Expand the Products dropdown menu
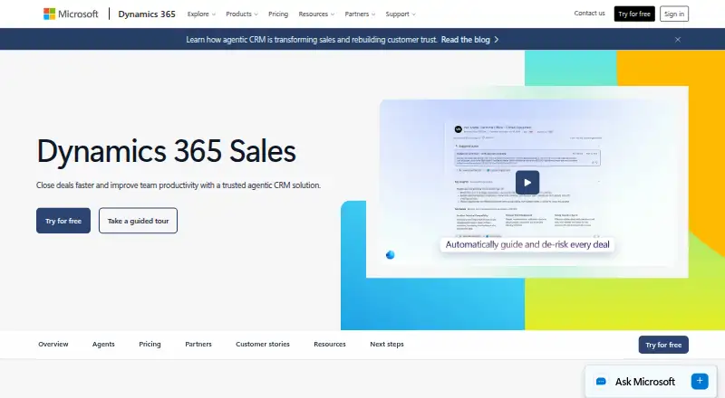Screen dimensions: 725x398 tap(242, 14)
